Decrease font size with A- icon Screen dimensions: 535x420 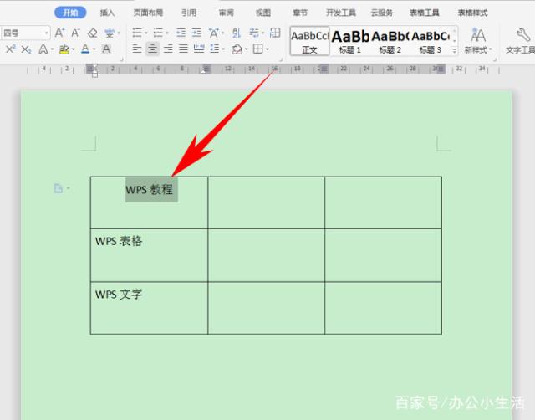[75, 33]
